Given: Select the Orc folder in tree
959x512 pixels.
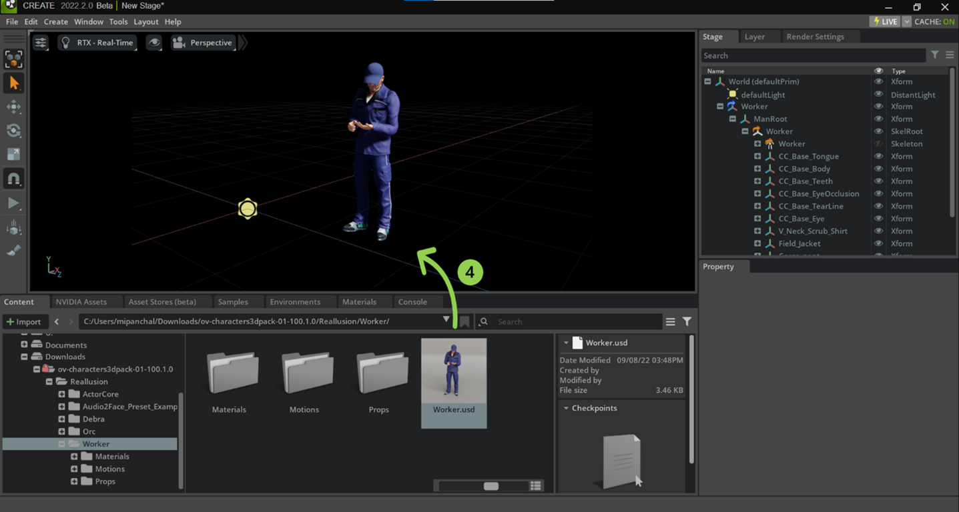Looking at the screenshot, I should pos(89,431).
